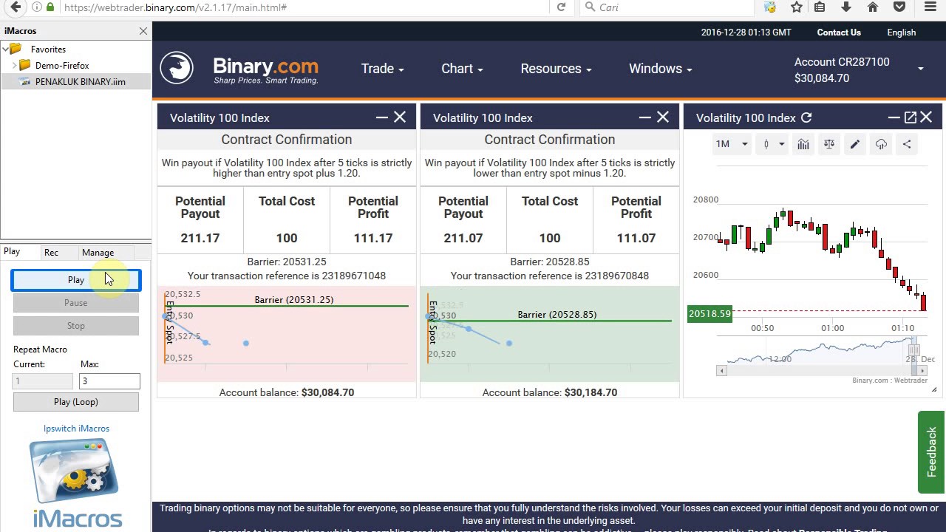Click the iMacros logo image
The width and height of the screenshot is (946, 532).
coord(77,484)
